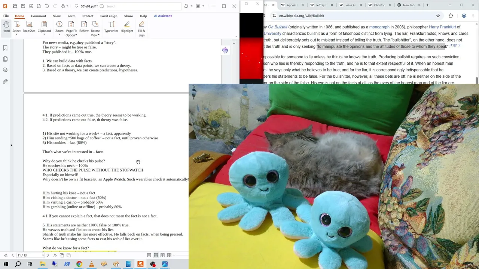Screen dimensions: 479x269
Task: Switch to the Protect ribbon tab
Action: (88, 16)
